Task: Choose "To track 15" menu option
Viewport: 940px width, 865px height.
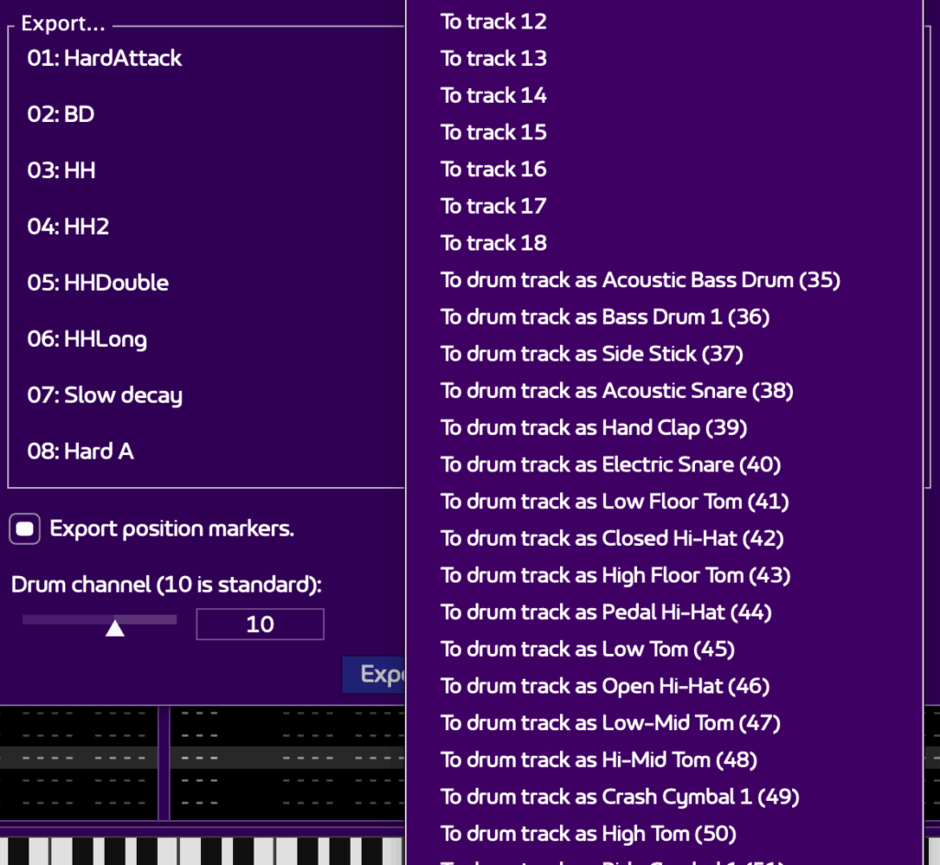Action: (x=494, y=132)
